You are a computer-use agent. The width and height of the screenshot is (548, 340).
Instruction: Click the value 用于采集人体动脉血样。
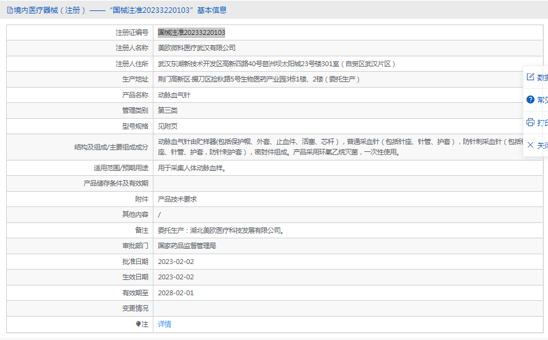192,168
